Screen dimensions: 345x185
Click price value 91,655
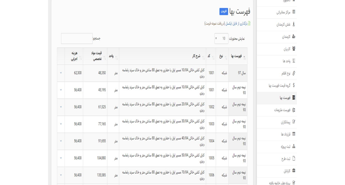tap(102, 141)
